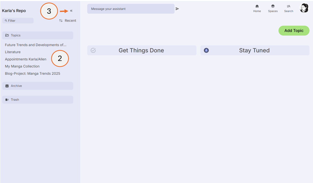313x183 pixels.
Task: Open the Appointments Karla/Allen topic
Action: (x=25, y=59)
